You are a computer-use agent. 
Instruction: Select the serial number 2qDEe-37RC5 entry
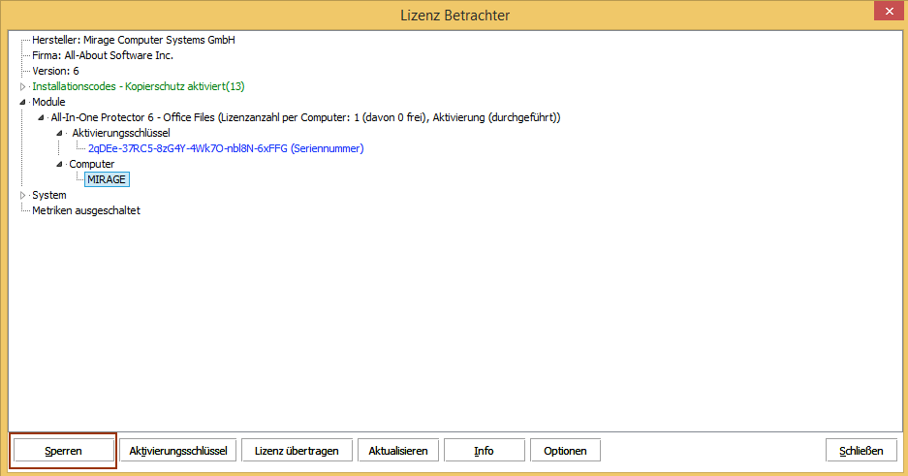pyautogui.click(x=226, y=148)
